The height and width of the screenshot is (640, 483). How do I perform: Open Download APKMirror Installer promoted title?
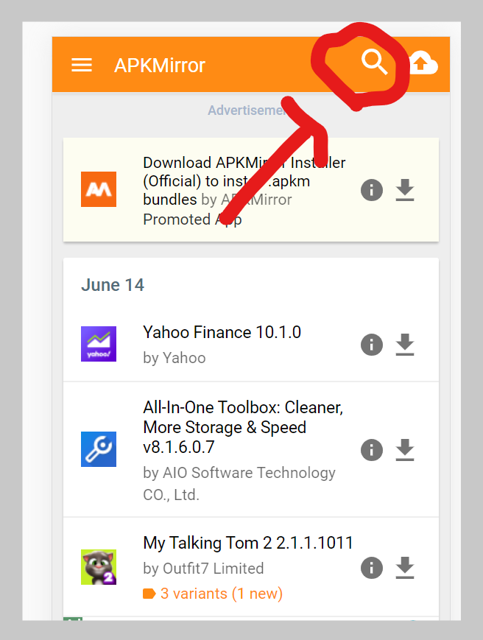244,181
